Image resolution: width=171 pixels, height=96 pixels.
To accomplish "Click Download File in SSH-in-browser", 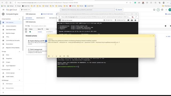I will (120, 20).
